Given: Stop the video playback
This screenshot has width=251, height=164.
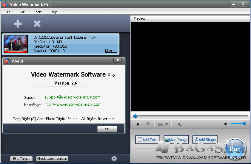Looking at the screenshot, I should (148, 124).
